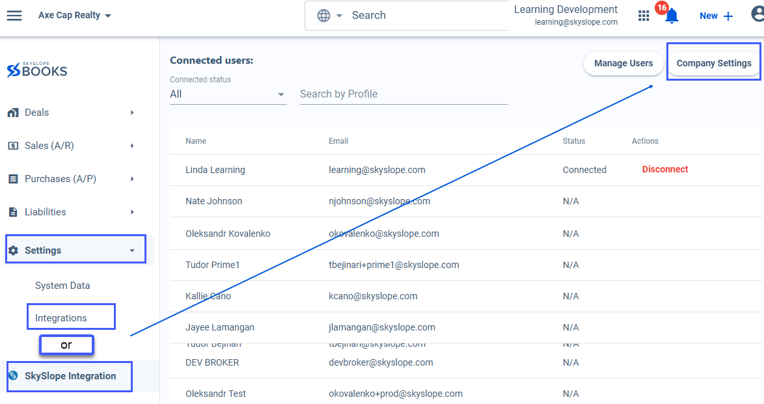Select the Nate Johnson row name
Screen dimensions: 764x404
pyautogui.click(x=213, y=201)
